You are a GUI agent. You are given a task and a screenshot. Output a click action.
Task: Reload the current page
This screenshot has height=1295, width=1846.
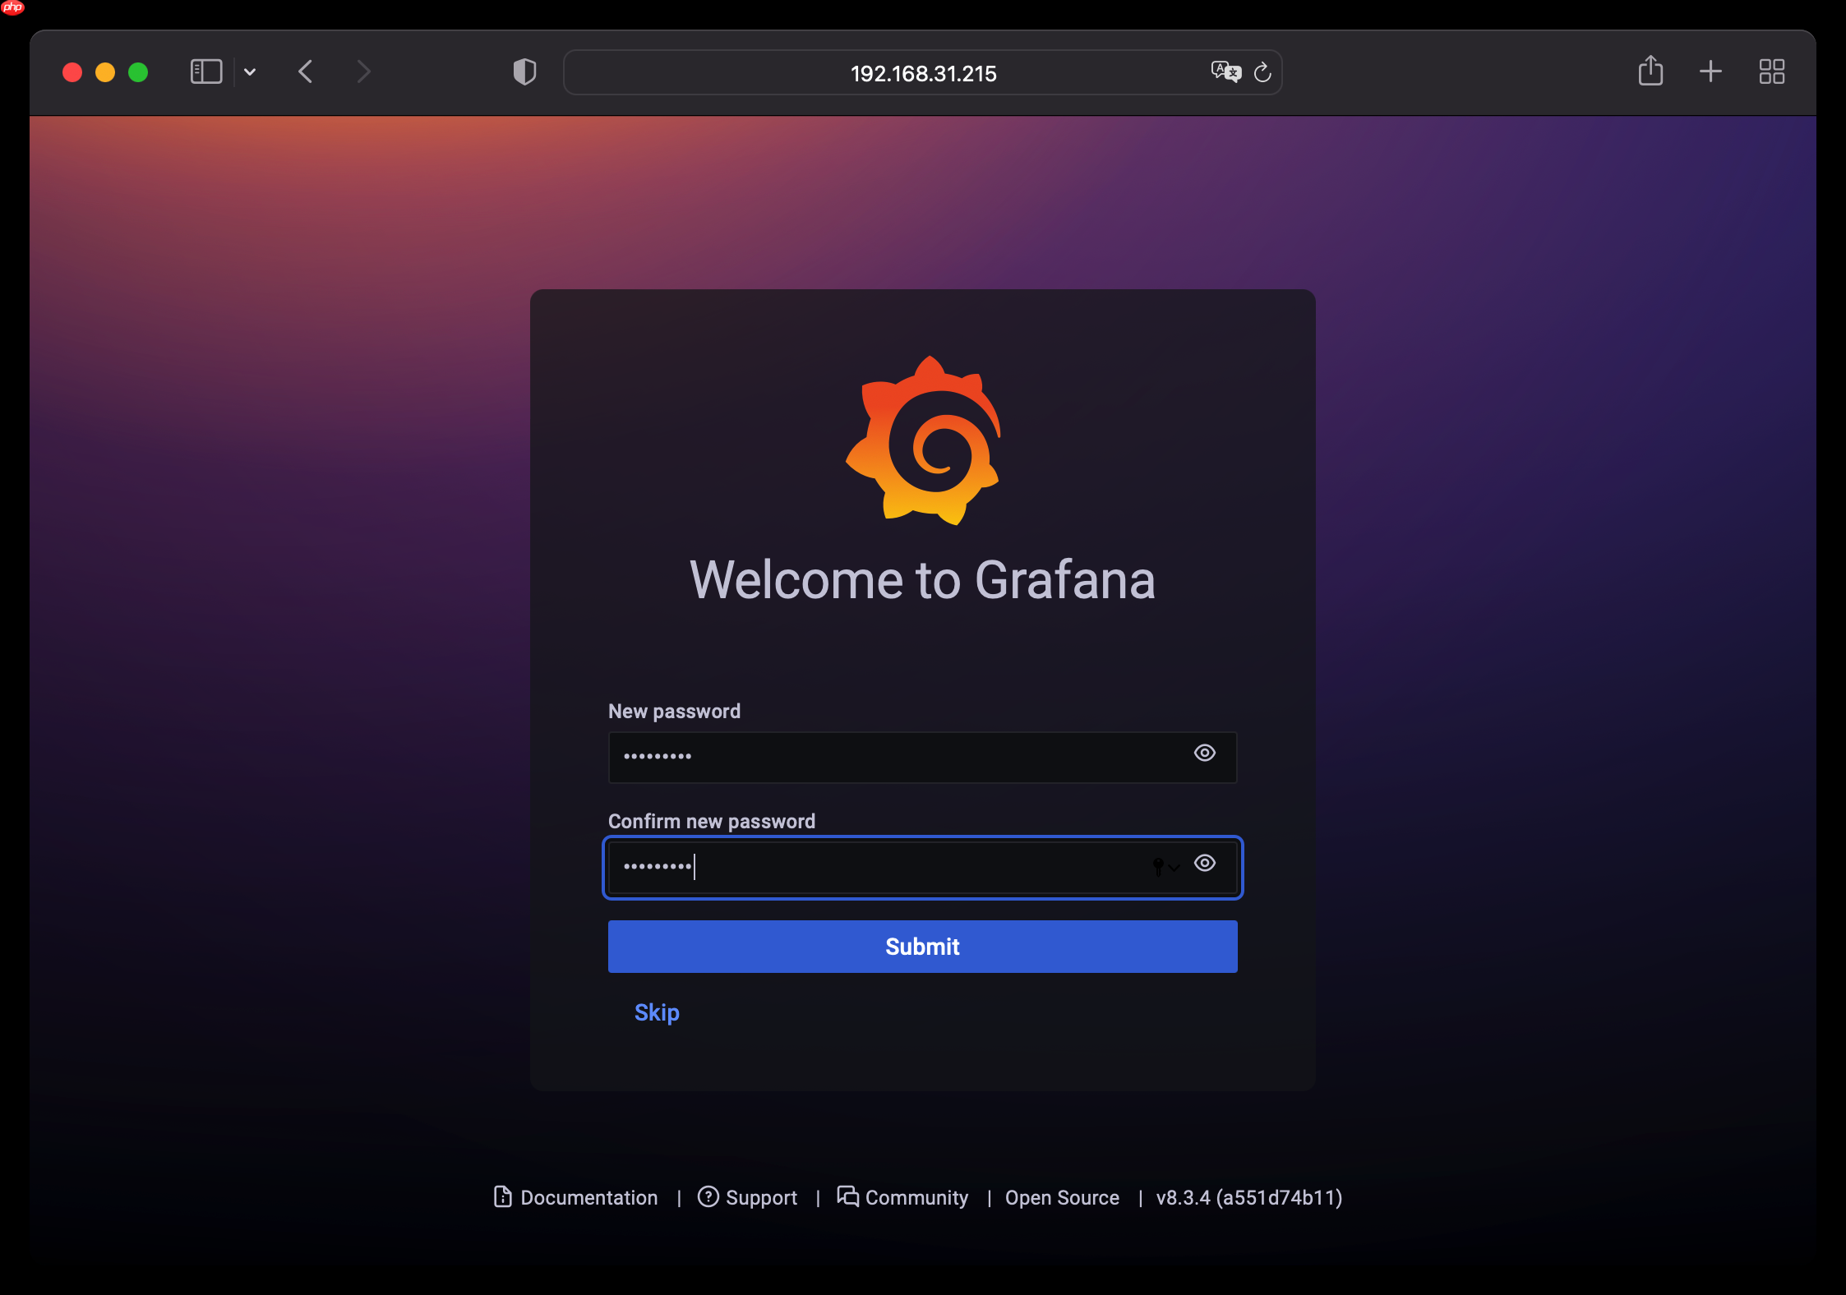pos(1262,72)
